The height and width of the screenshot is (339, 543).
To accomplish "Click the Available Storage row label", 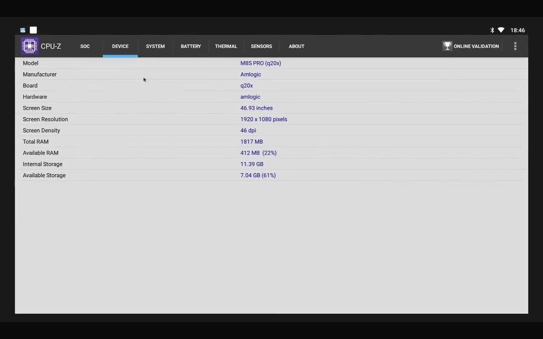I will click(x=44, y=175).
